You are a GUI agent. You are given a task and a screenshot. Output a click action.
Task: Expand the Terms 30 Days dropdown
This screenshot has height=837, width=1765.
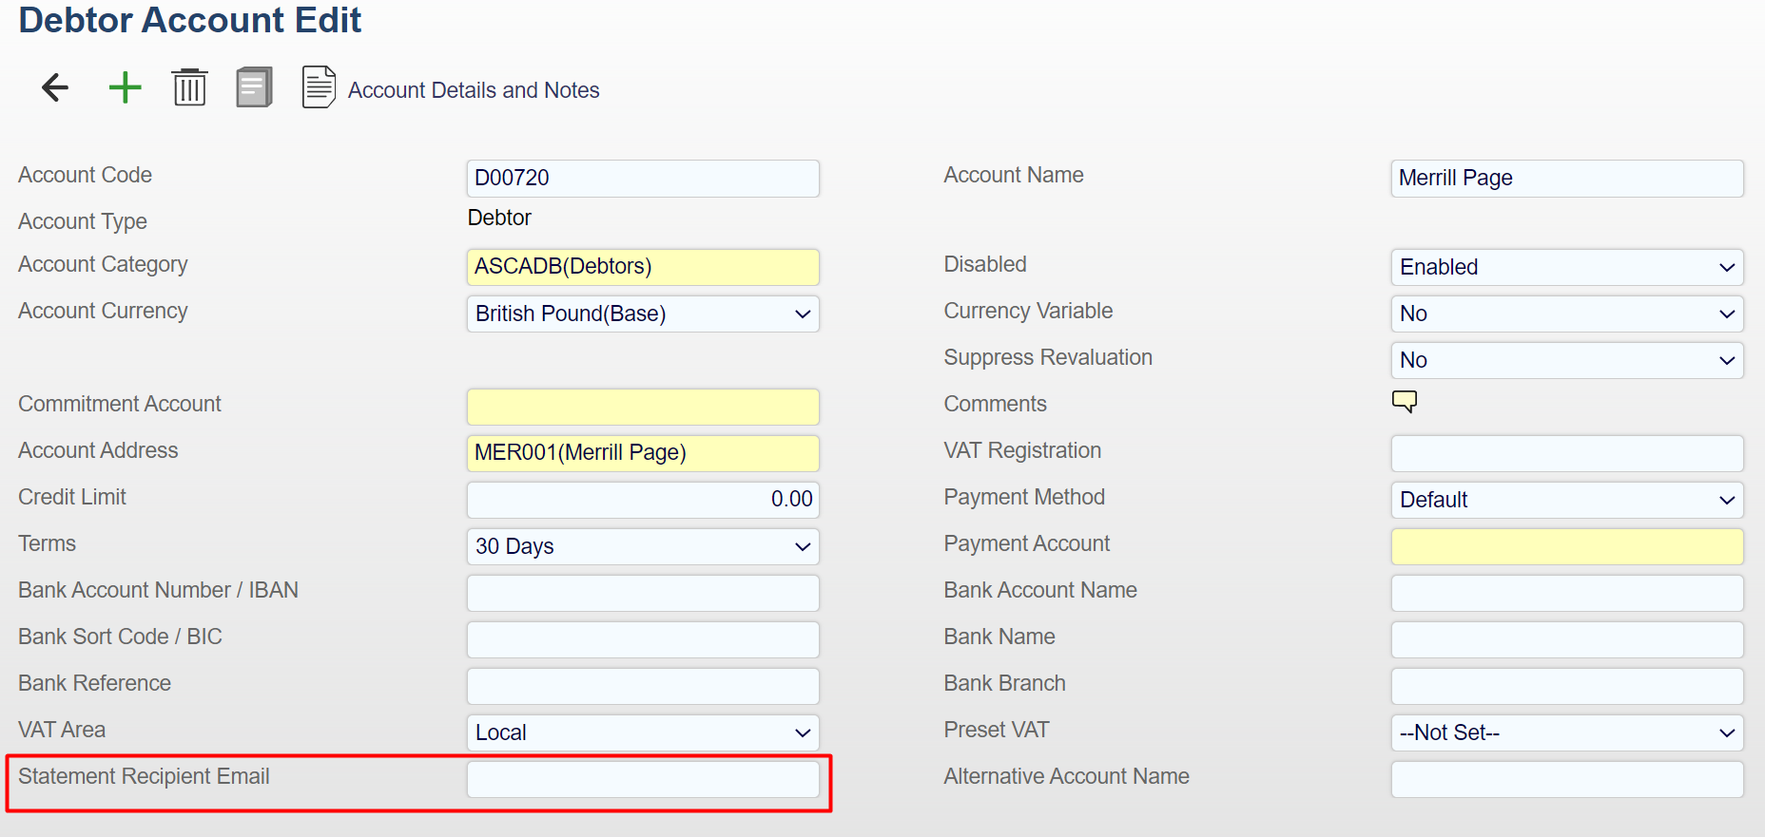click(x=643, y=546)
